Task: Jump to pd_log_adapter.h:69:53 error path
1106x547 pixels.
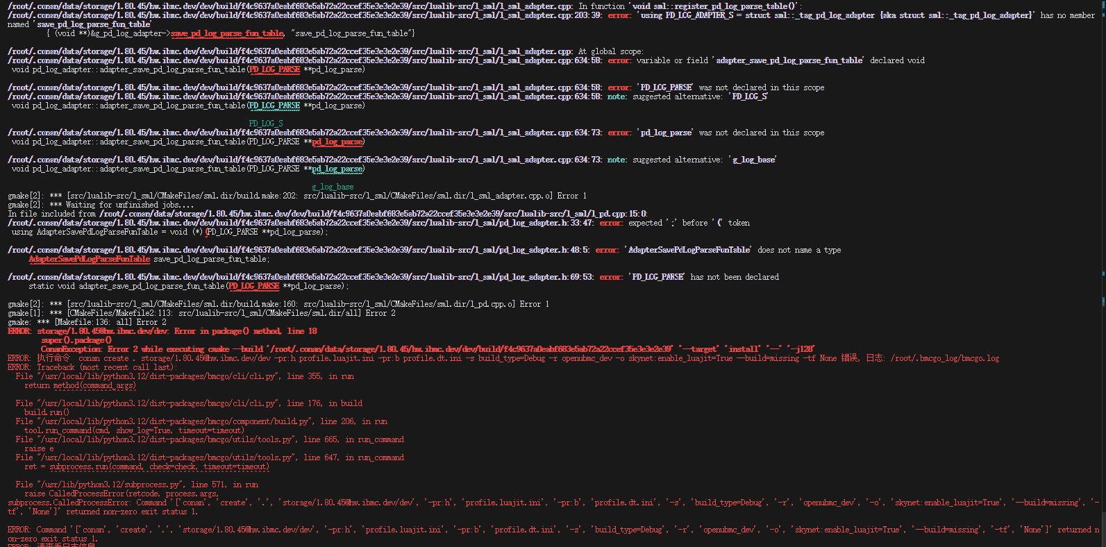Action: point(300,277)
